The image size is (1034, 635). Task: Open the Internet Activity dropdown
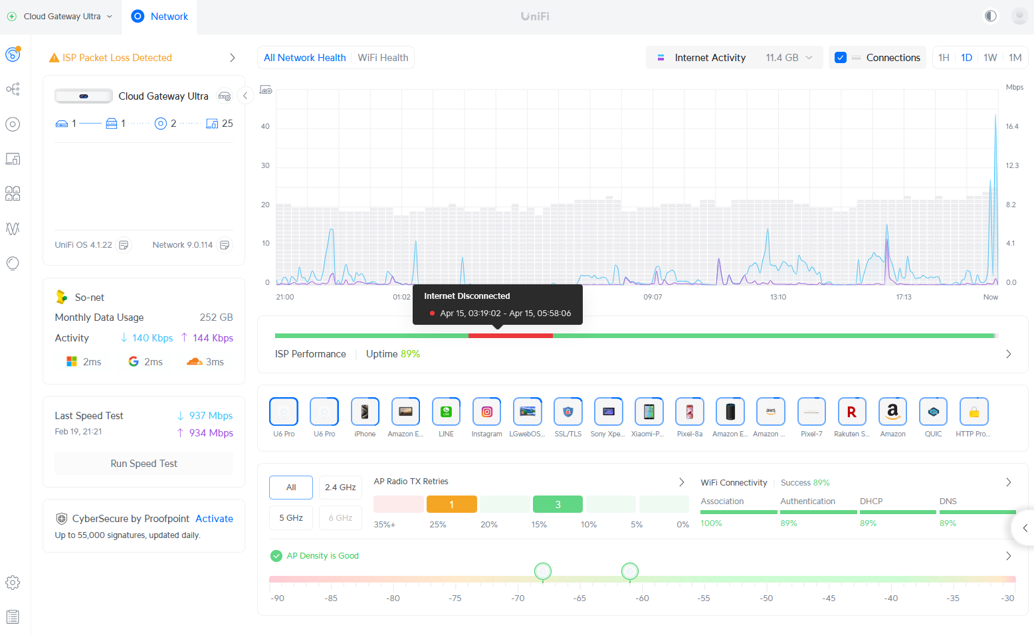pyautogui.click(x=734, y=58)
